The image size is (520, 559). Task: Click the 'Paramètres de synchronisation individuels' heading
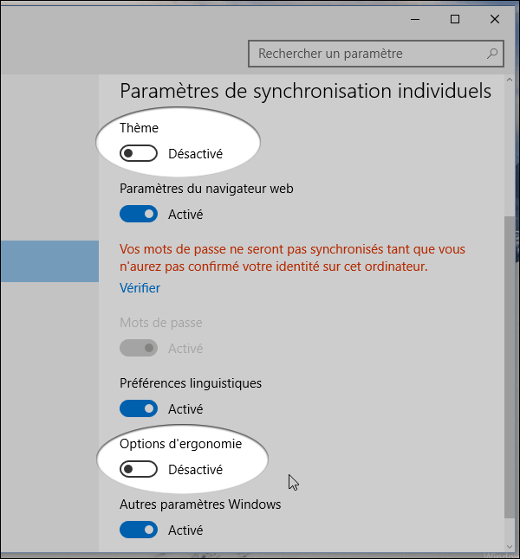tap(305, 91)
